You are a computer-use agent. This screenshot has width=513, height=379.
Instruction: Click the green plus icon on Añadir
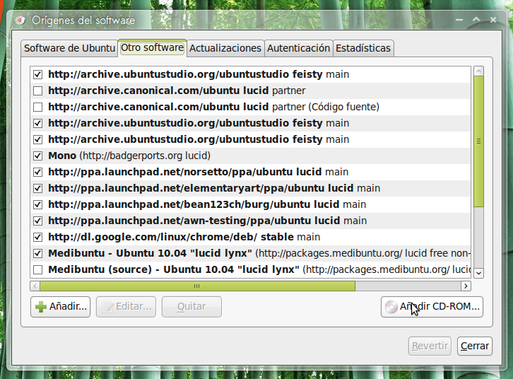pyautogui.click(x=41, y=307)
